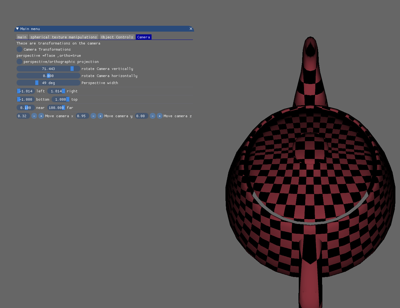Select the Object Controls tab
Image resolution: width=400 pixels, height=308 pixels.
tap(117, 37)
